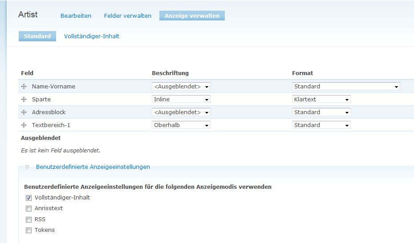Click the Benutzerdefinierte Anzeigeeinstellungen link

[93, 167]
